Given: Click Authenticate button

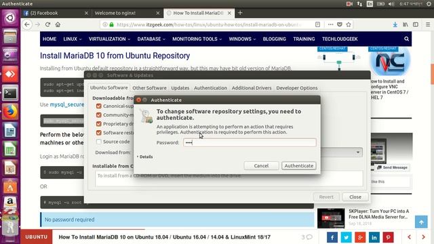Looking at the screenshot, I should click(299, 165).
